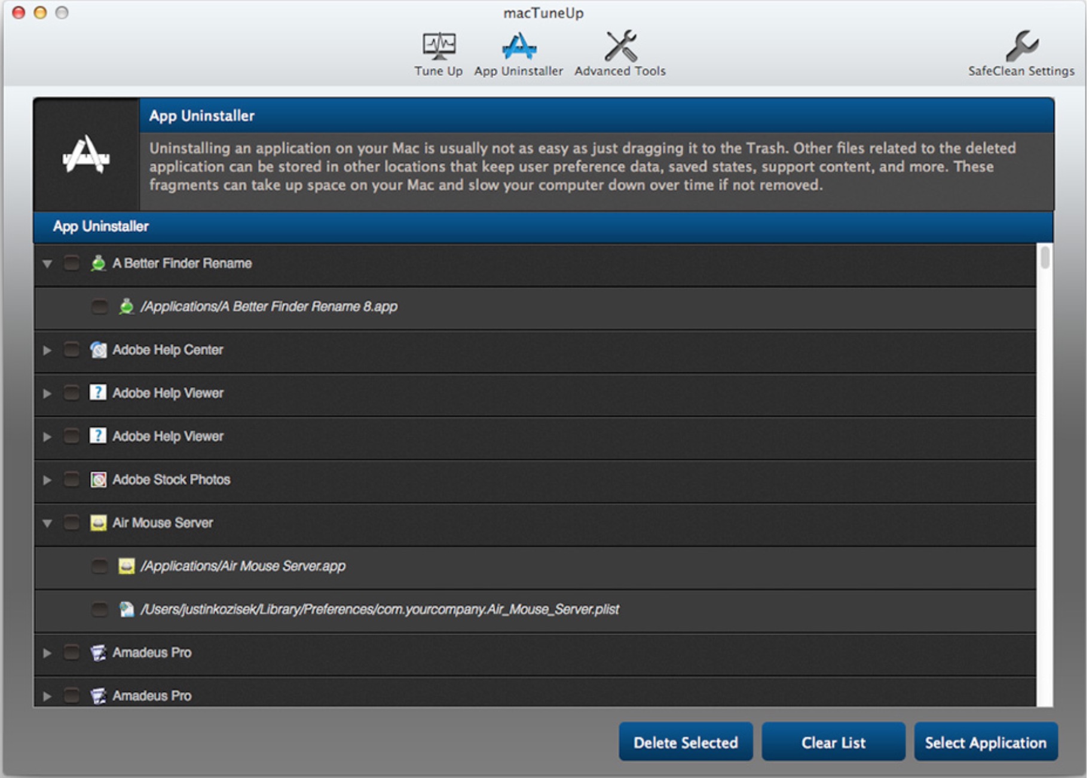Check the Air Mouse Server.app file box

click(99, 566)
